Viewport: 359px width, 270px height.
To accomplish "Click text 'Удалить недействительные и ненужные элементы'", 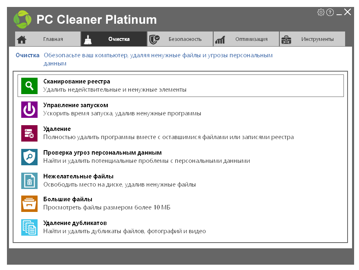I will [x=115, y=90].
